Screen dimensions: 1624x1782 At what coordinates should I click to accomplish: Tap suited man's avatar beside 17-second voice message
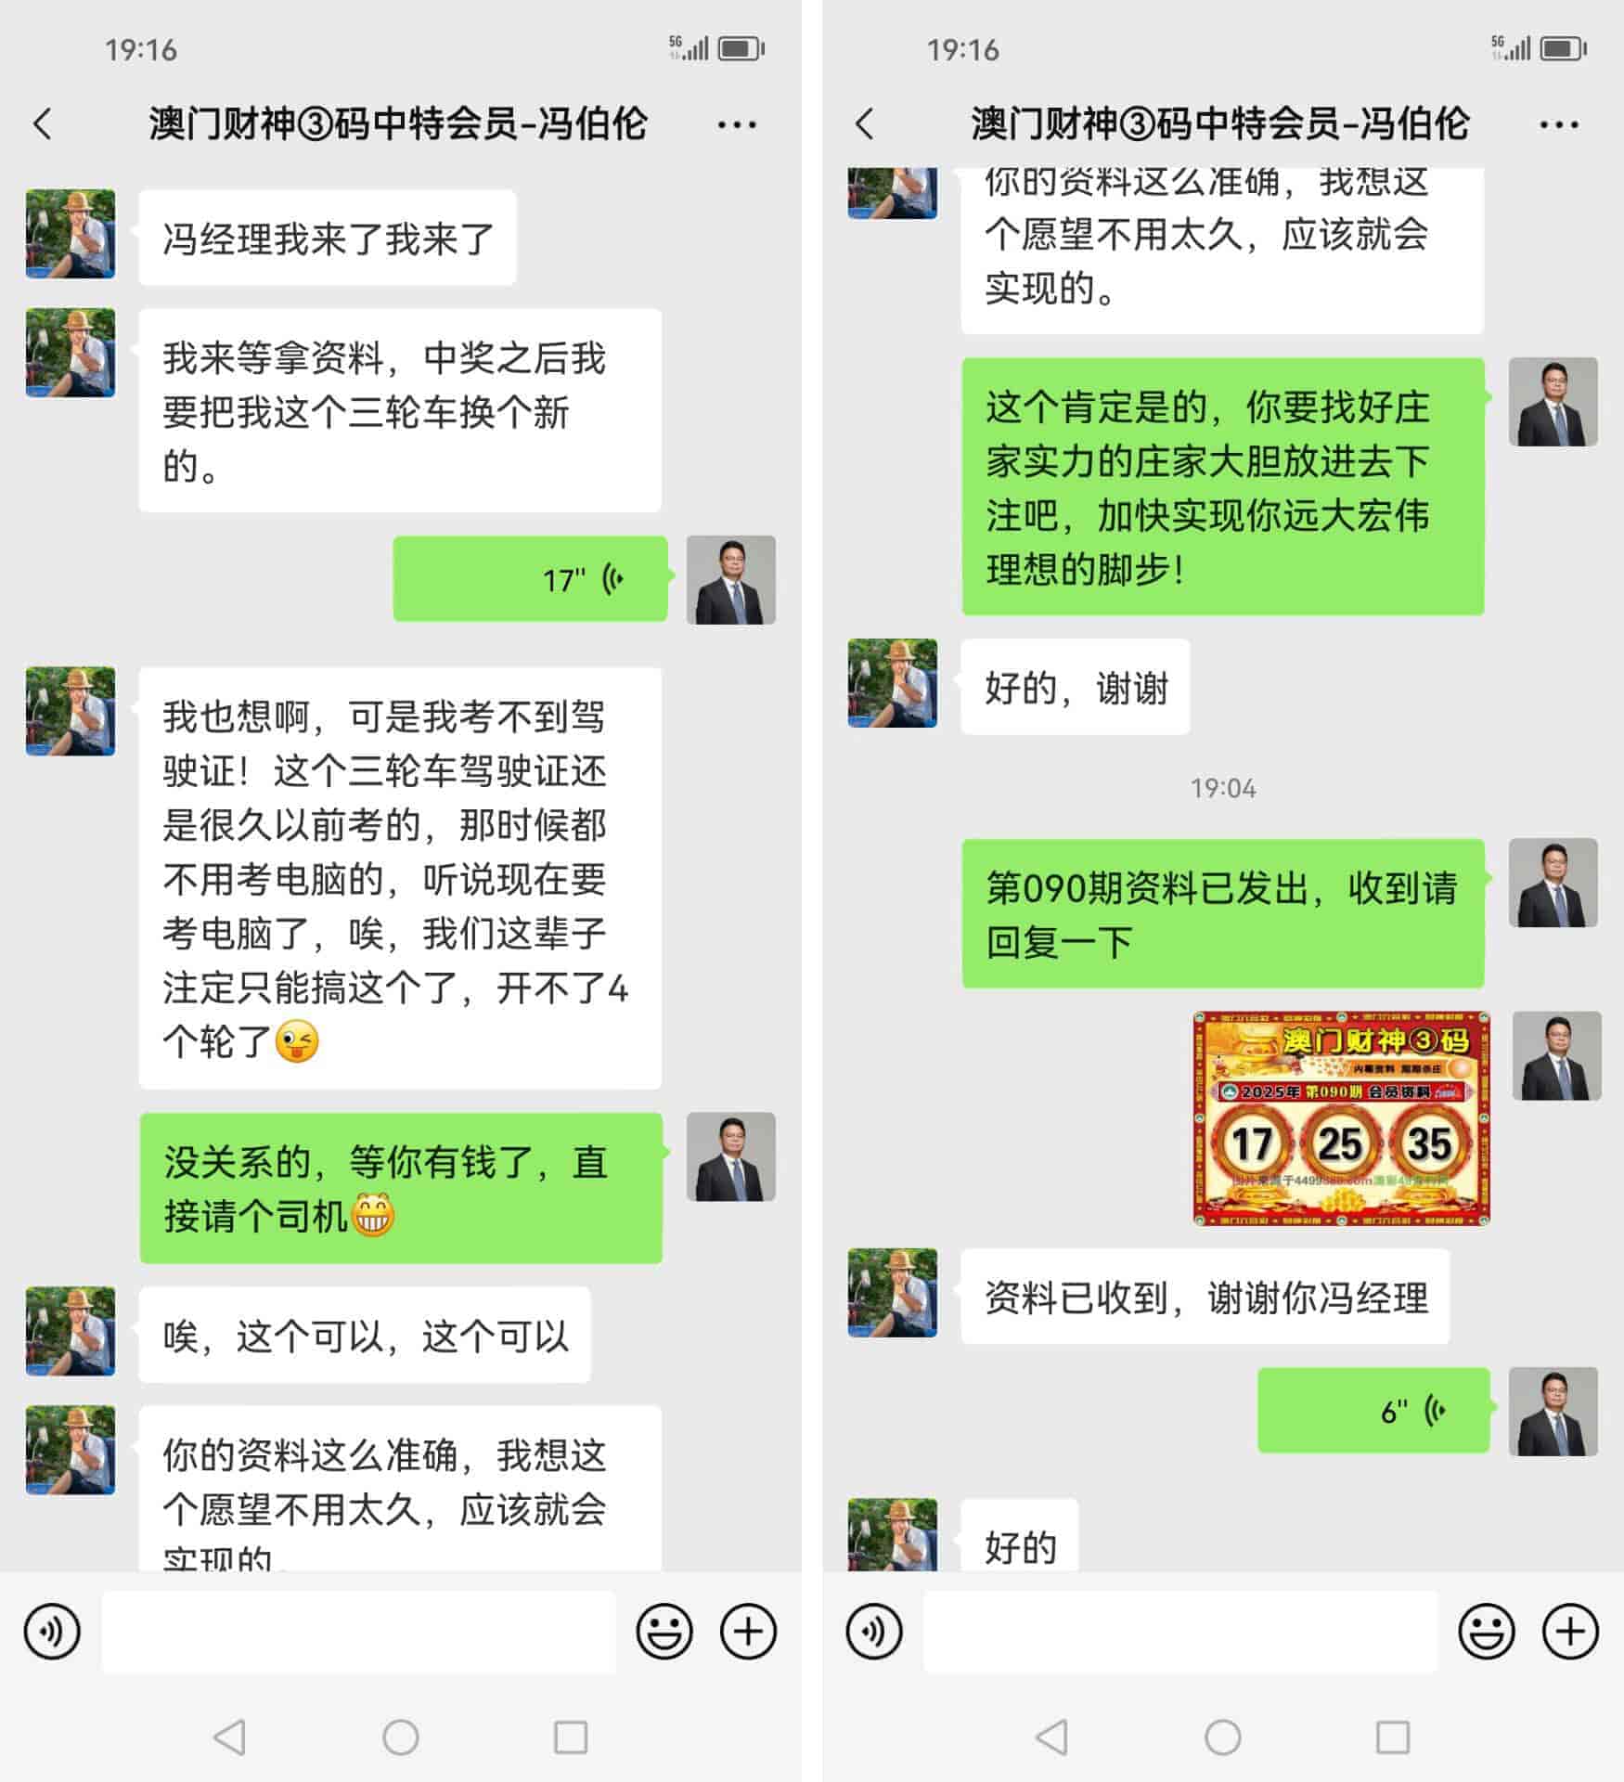coord(731,580)
